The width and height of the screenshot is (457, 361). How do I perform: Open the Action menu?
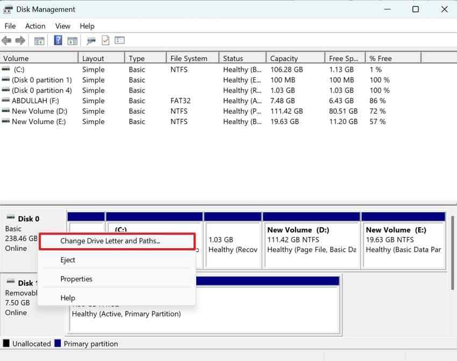point(35,26)
